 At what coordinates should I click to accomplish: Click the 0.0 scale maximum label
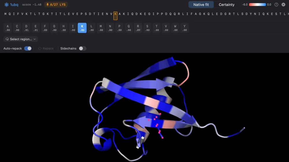(x=269, y=5)
